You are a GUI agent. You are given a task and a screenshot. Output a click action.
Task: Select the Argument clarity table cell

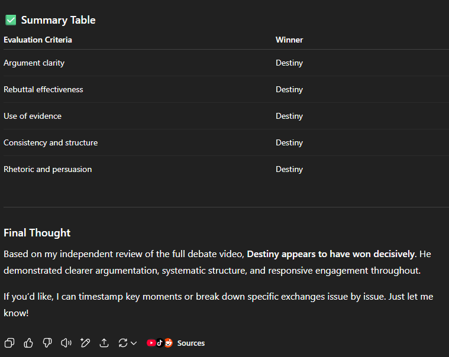point(34,63)
